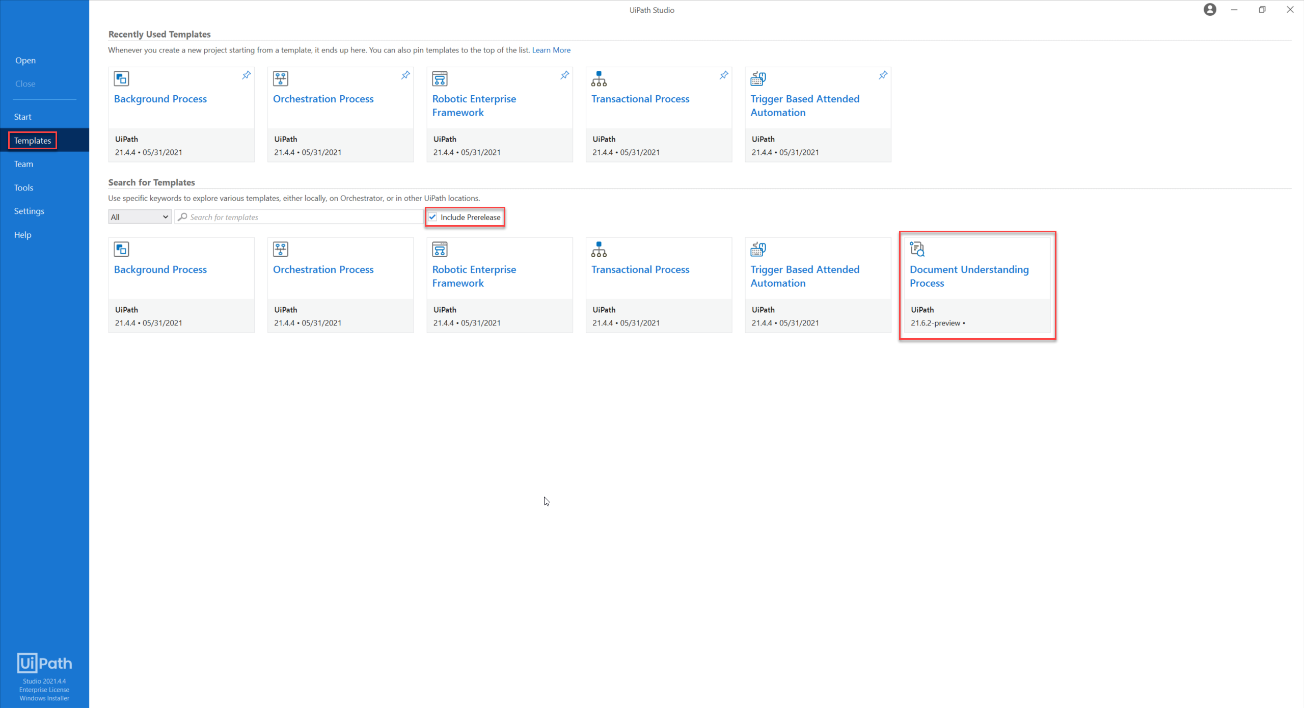Screen dimensions: 1304x708
Task: Pin the recently used Background Process template
Action: pyautogui.click(x=246, y=75)
